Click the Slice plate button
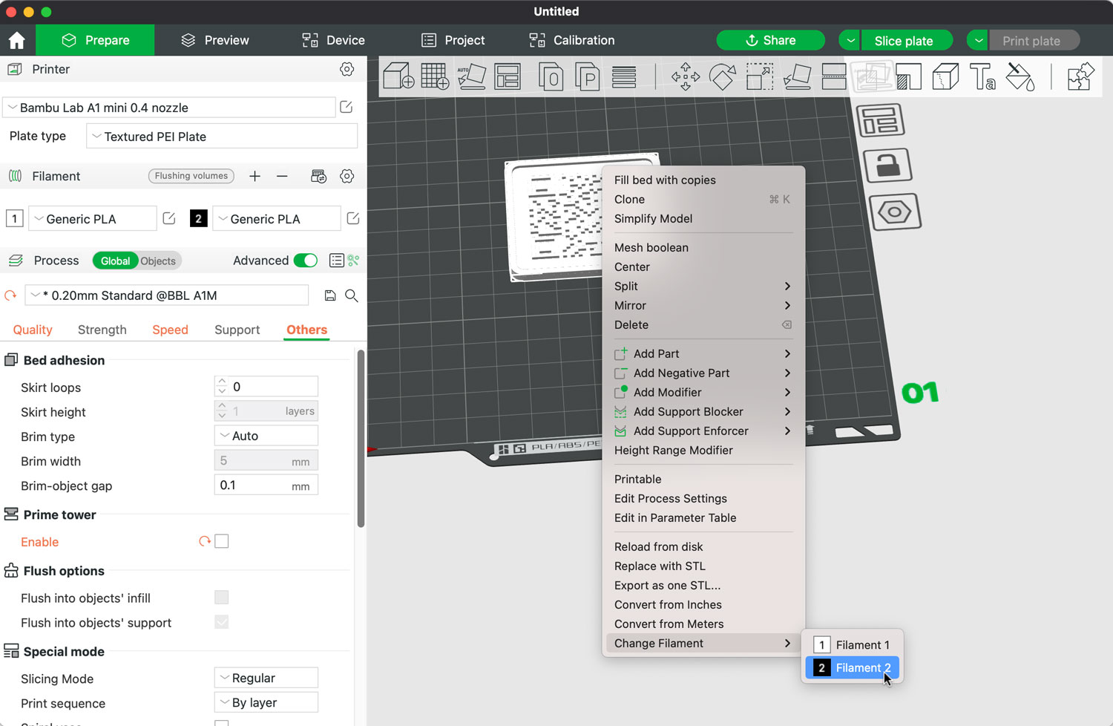Image resolution: width=1113 pixels, height=726 pixels. (906, 40)
